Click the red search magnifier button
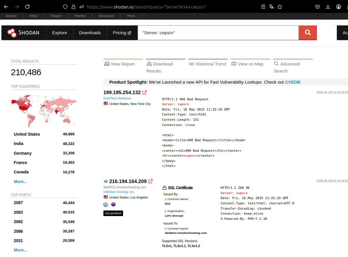The image size is (348, 257). click(x=308, y=33)
